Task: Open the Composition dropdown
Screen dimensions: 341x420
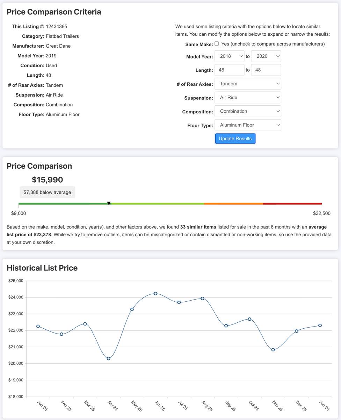Action: pyautogui.click(x=248, y=111)
